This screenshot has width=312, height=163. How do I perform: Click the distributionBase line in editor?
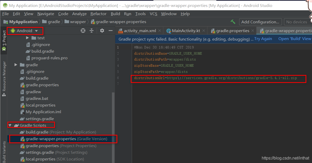[168, 53]
